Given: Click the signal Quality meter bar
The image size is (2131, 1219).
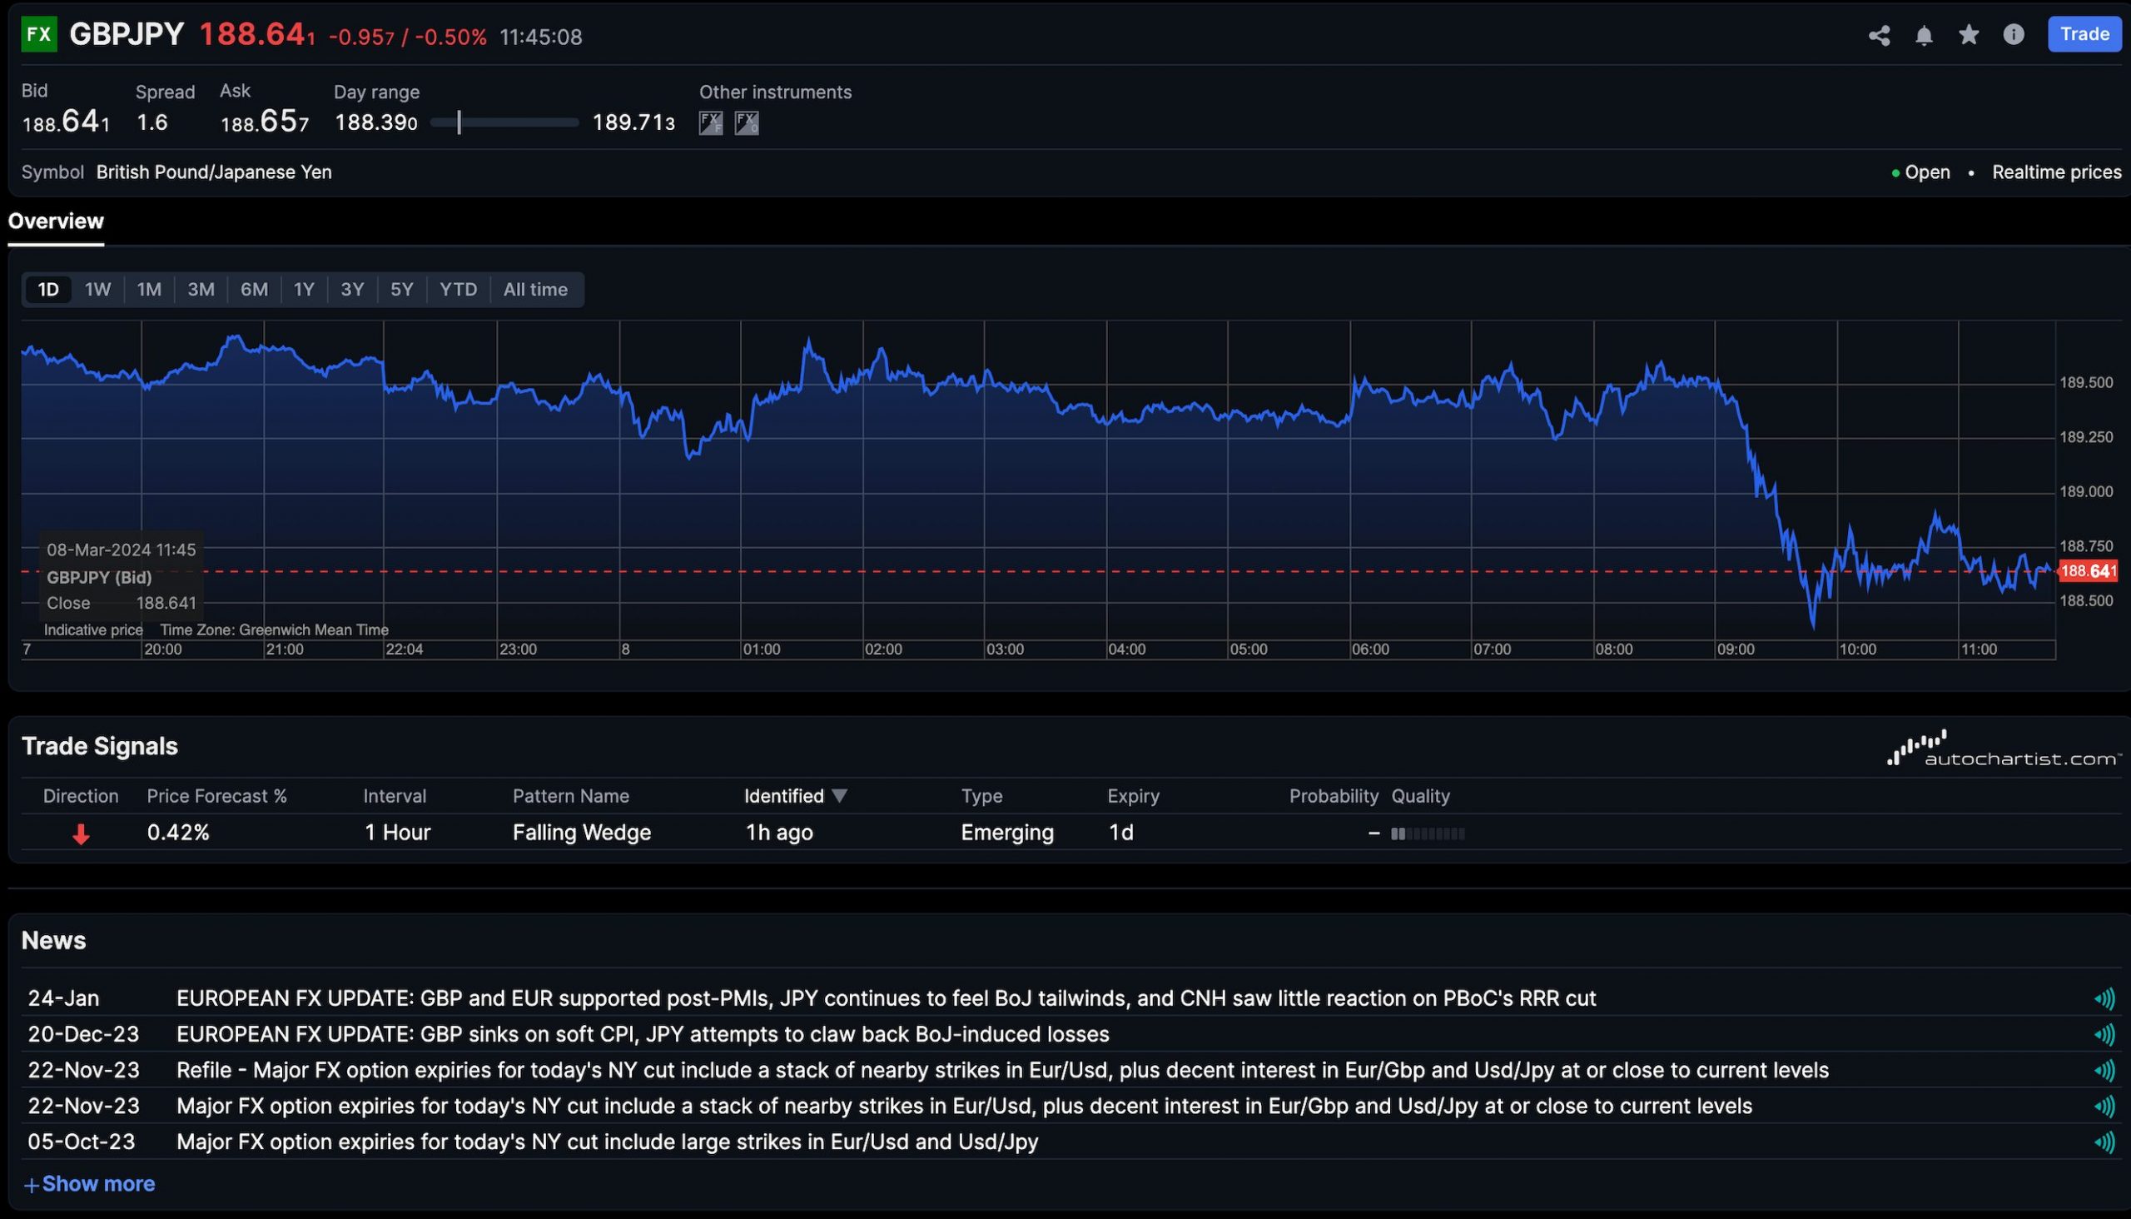Looking at the screenshot, I should coord(1428,833).
